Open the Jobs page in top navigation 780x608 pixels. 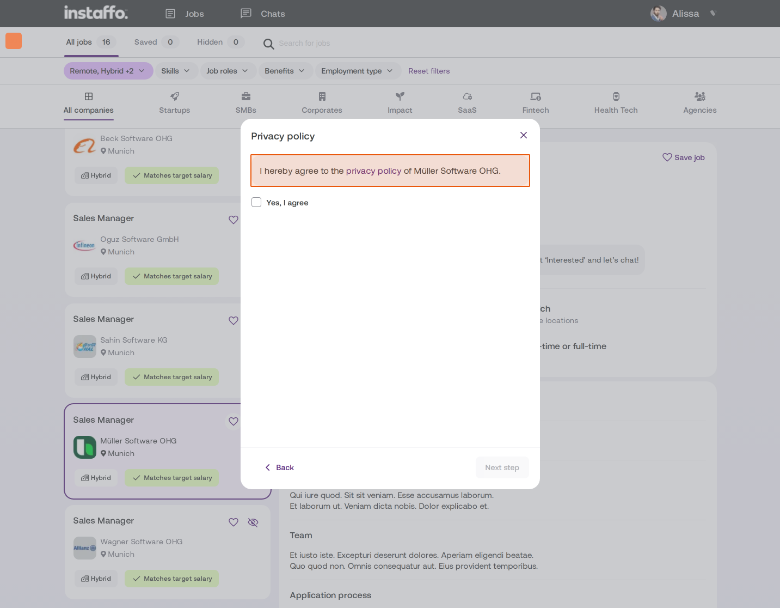pos(185,14)
